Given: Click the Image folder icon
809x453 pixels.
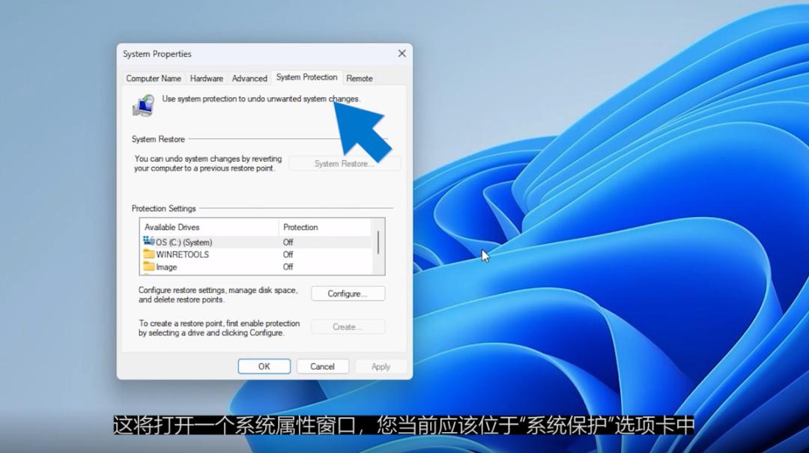Looking at the screenshot, I should [148, 267].
